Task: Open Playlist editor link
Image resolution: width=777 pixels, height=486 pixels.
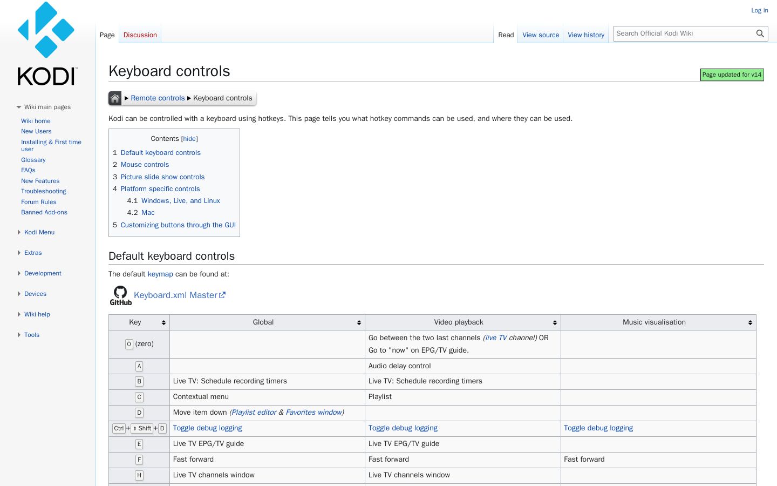Action: [254, 413]
